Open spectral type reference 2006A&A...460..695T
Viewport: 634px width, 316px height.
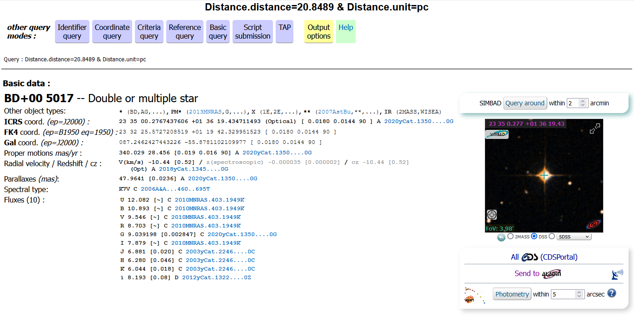175,189
